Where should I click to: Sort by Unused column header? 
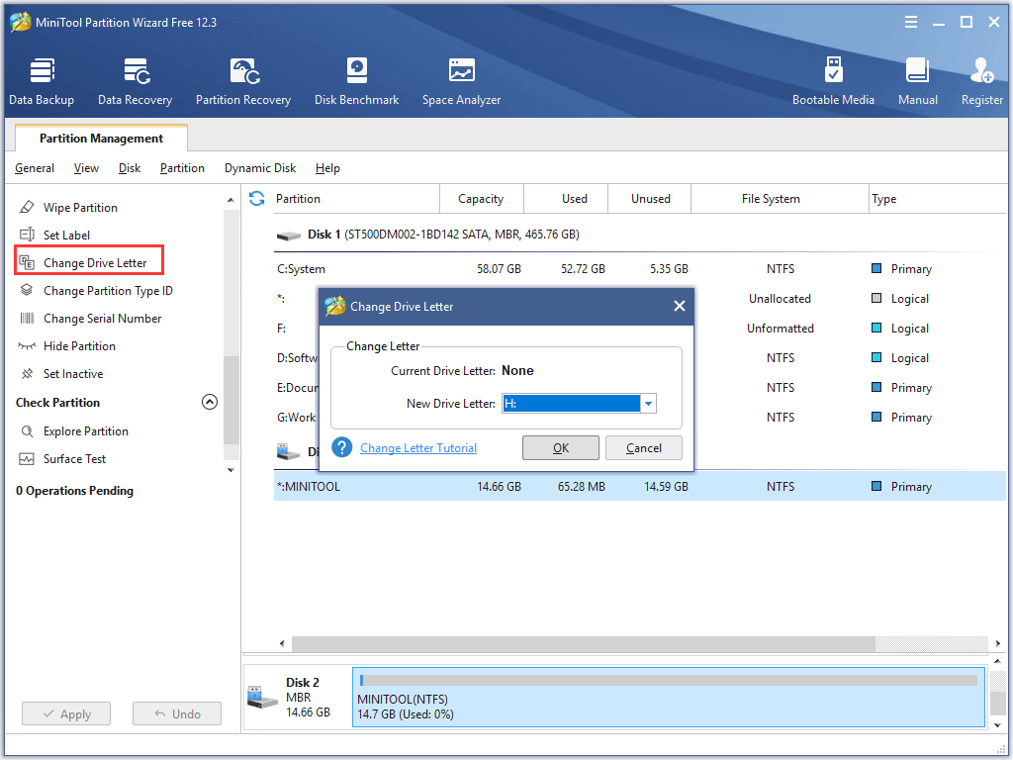[649, 198]
